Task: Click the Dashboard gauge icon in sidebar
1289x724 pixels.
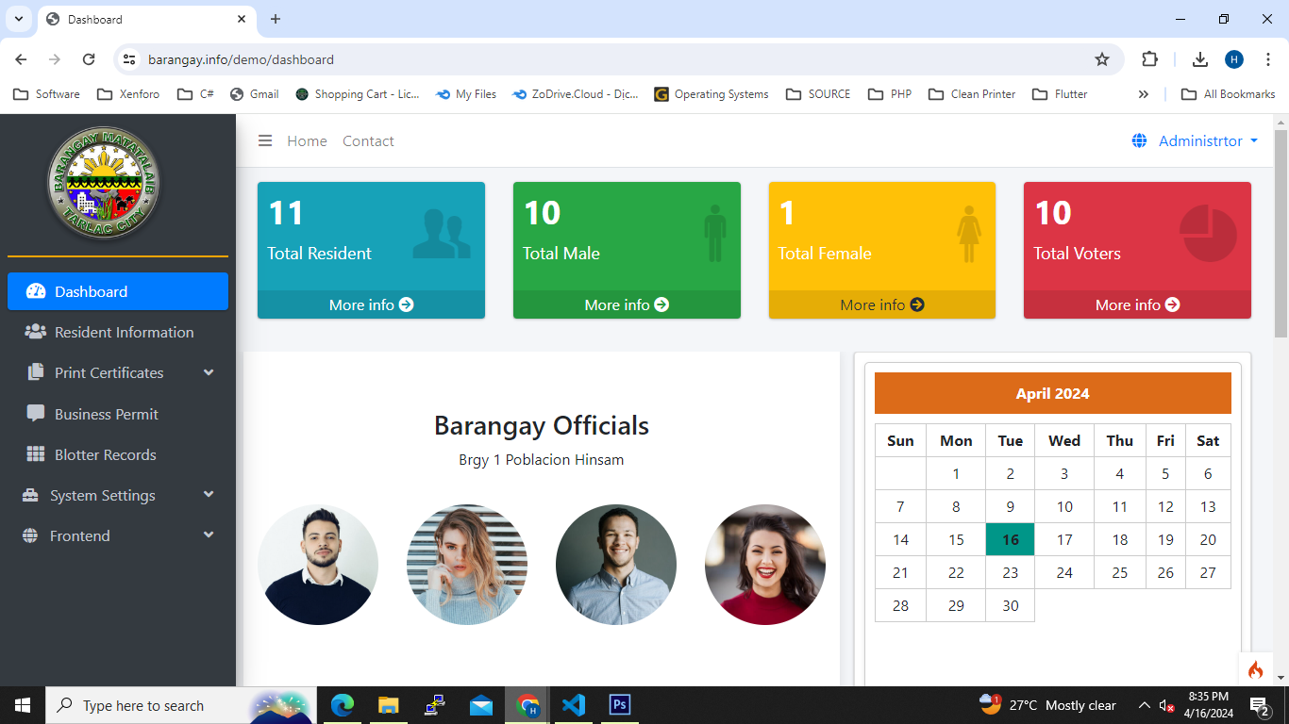Action: coord(36,291)
